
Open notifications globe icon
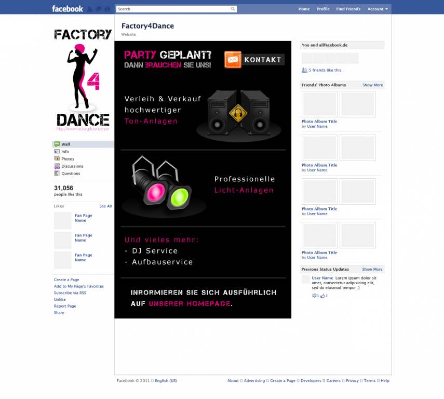(x=107, y=9)
